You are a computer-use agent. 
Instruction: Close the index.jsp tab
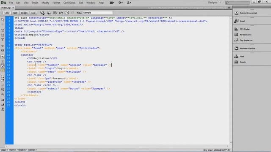(x=13, y=8)
